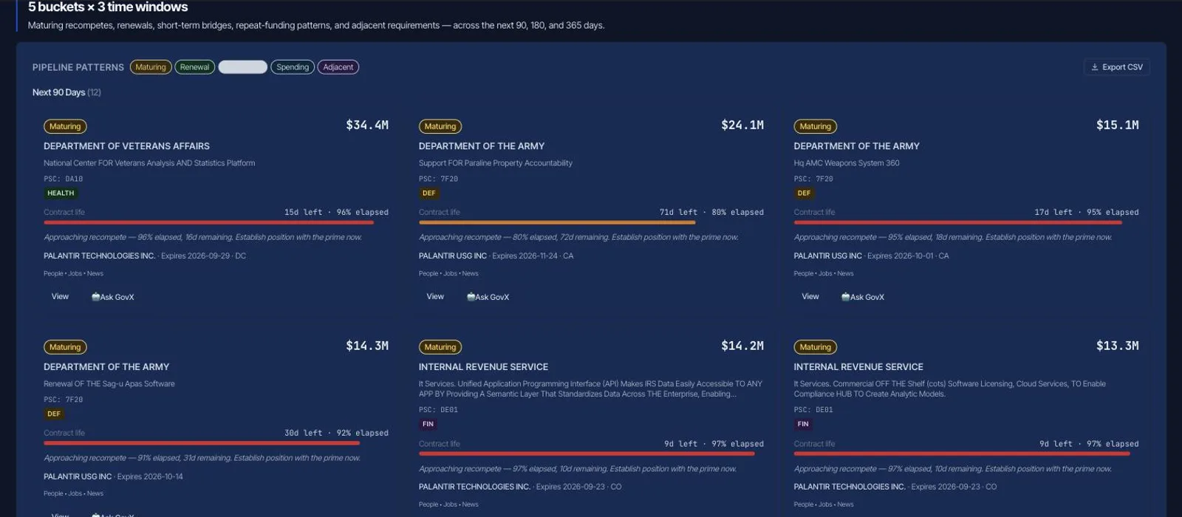Click the orange 80% elapsed contract life bar

point(591,222)
